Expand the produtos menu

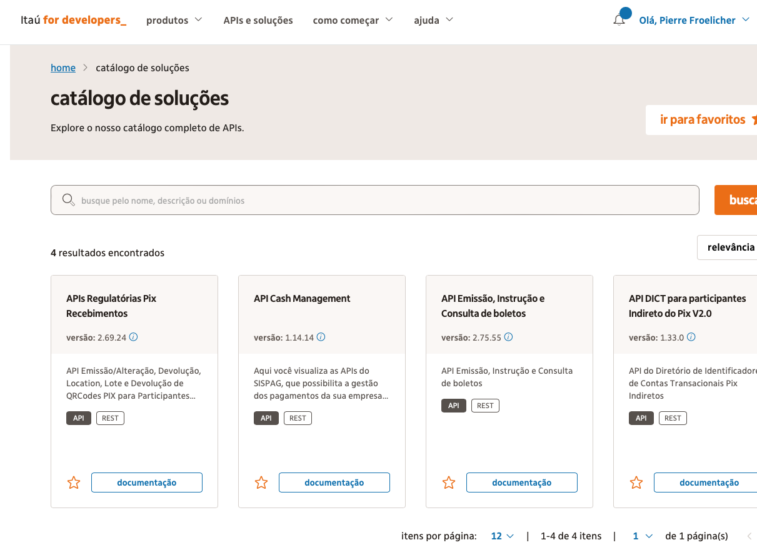click(x=174, y=20)
